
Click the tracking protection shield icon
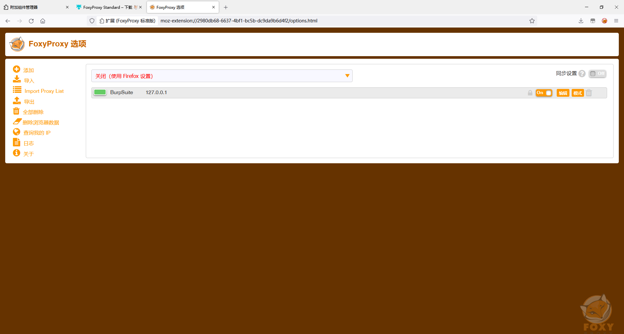92,21
